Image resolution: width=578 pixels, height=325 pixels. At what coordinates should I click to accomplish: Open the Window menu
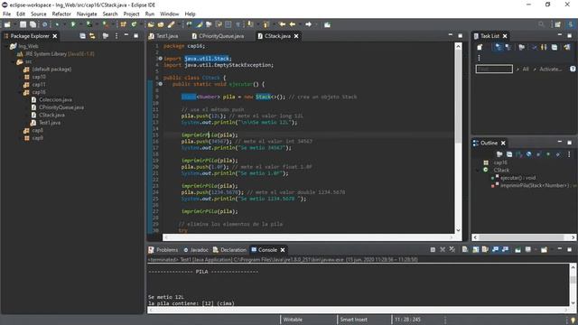coord(169,14)
